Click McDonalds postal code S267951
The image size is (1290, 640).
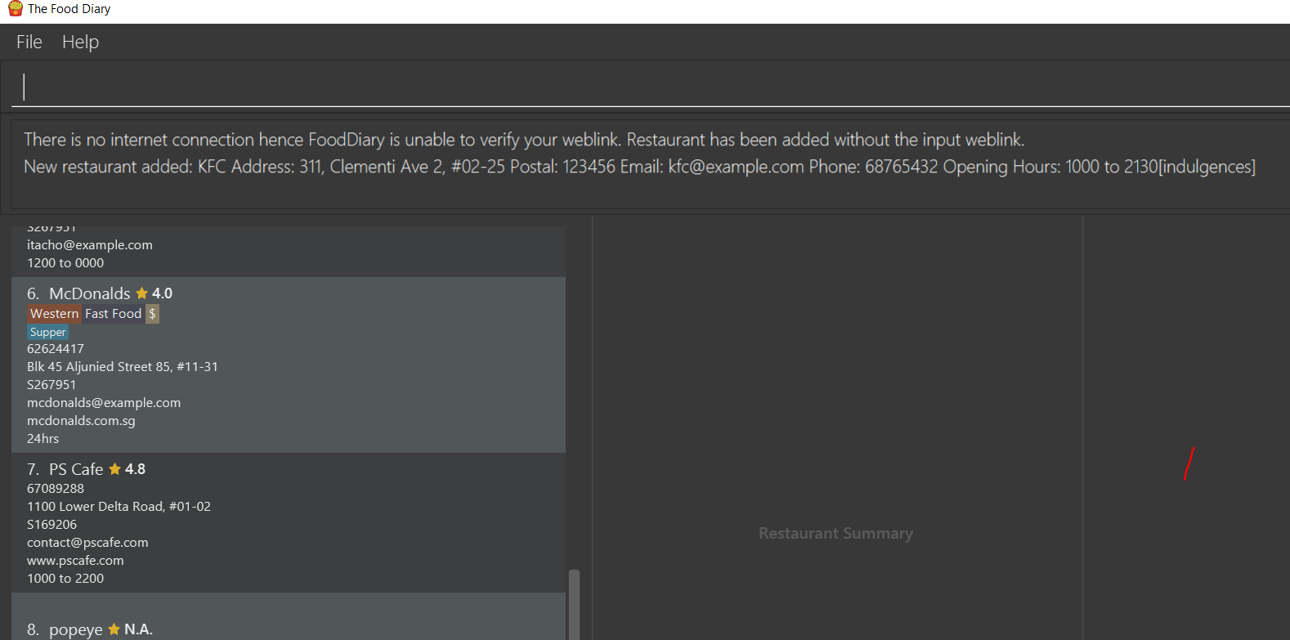pyautogui.click(x=52, y=385)
